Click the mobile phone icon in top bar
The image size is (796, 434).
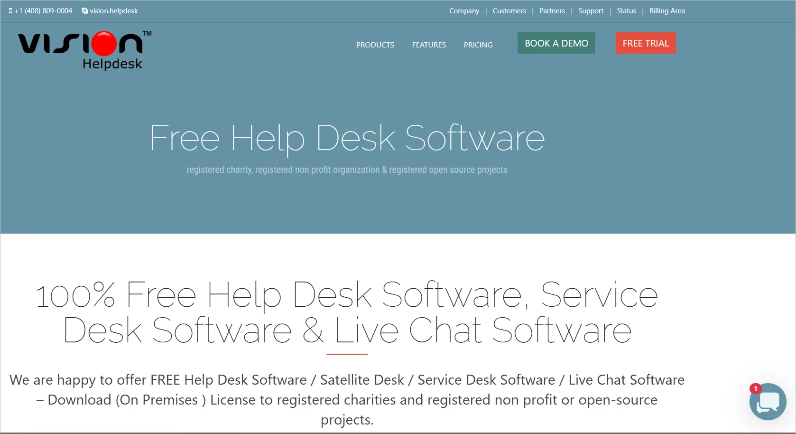10,10
